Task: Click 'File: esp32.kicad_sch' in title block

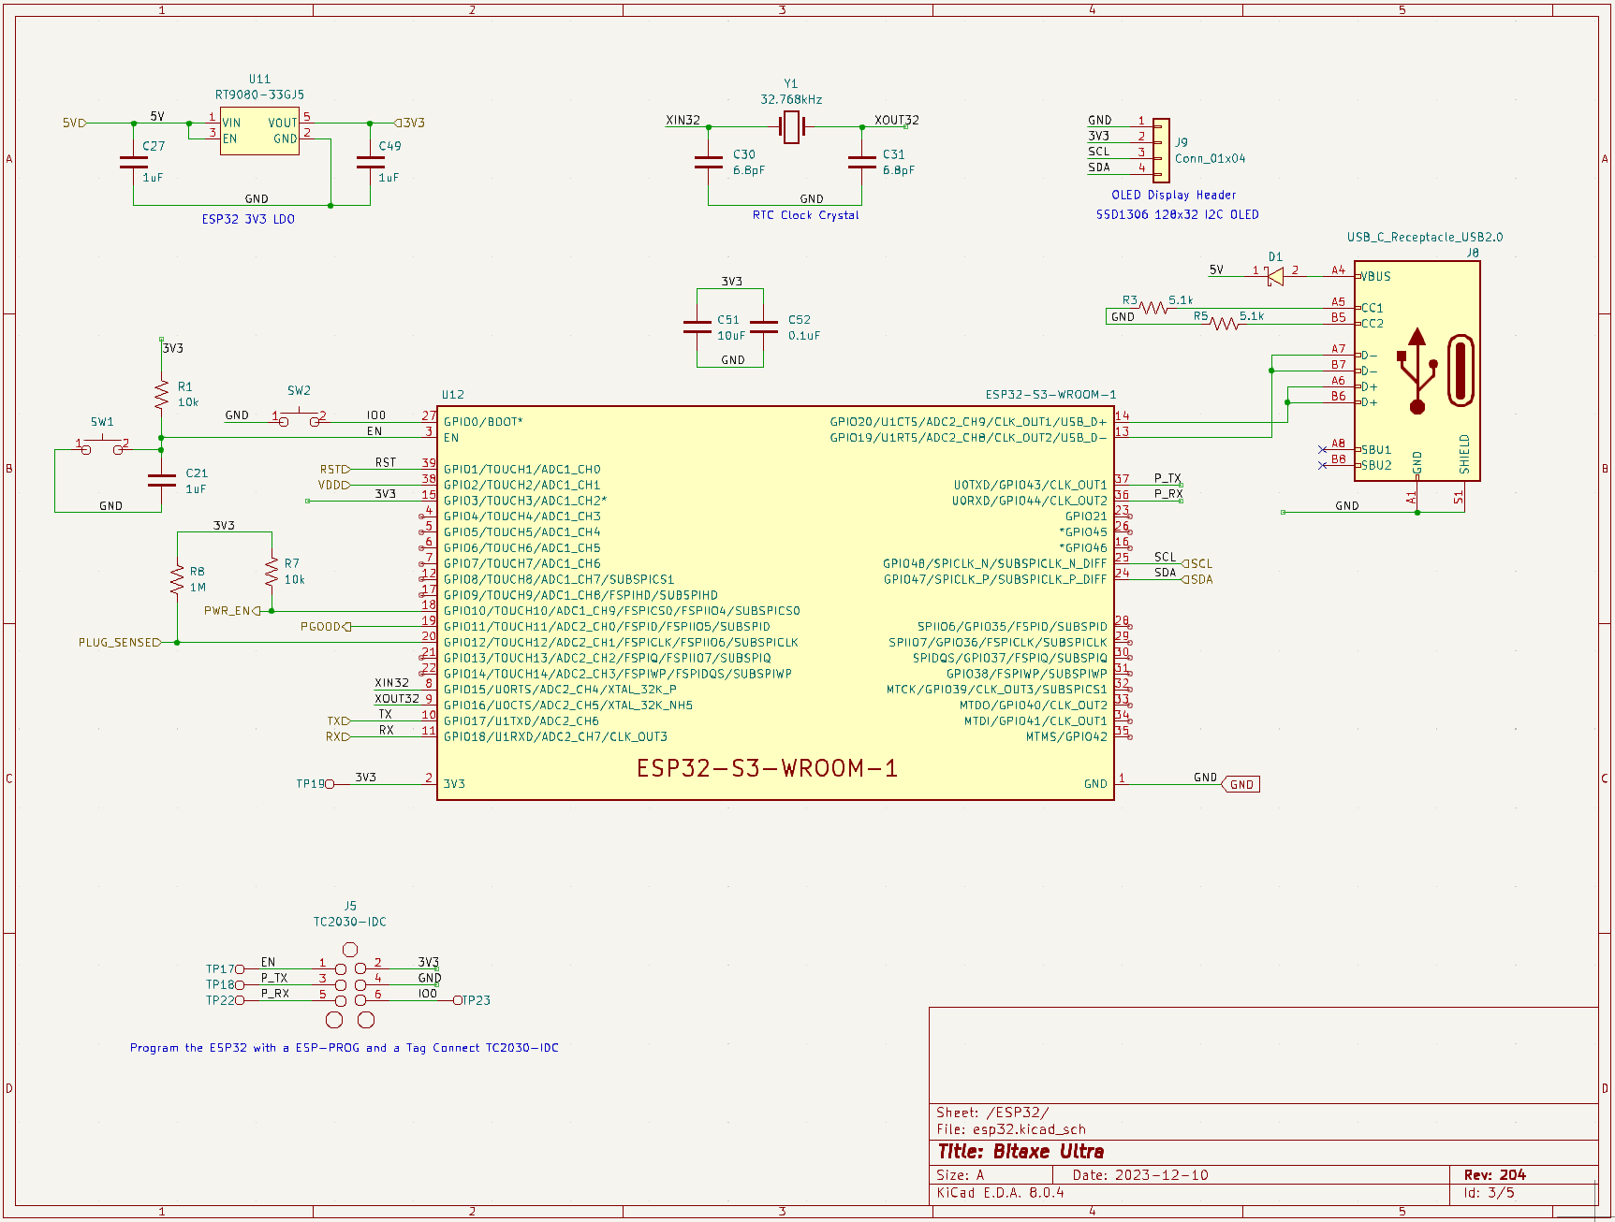Action: (x=1011, y=1129)
